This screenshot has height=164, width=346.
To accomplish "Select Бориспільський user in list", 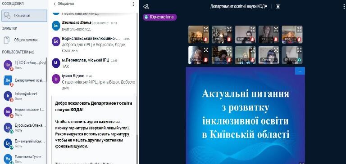I will 24,111.
